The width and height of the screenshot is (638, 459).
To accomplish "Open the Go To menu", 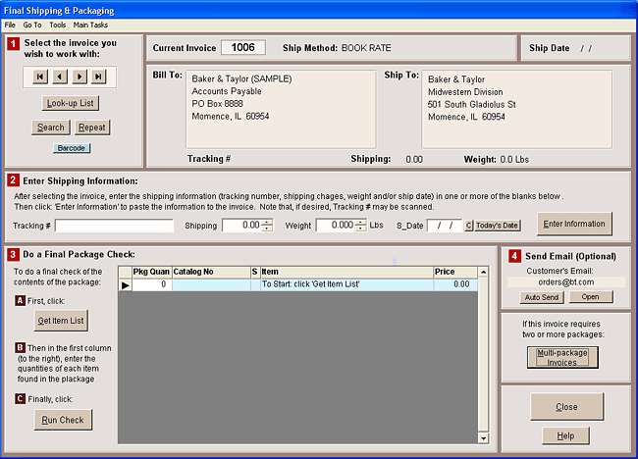I will [32, 25].
